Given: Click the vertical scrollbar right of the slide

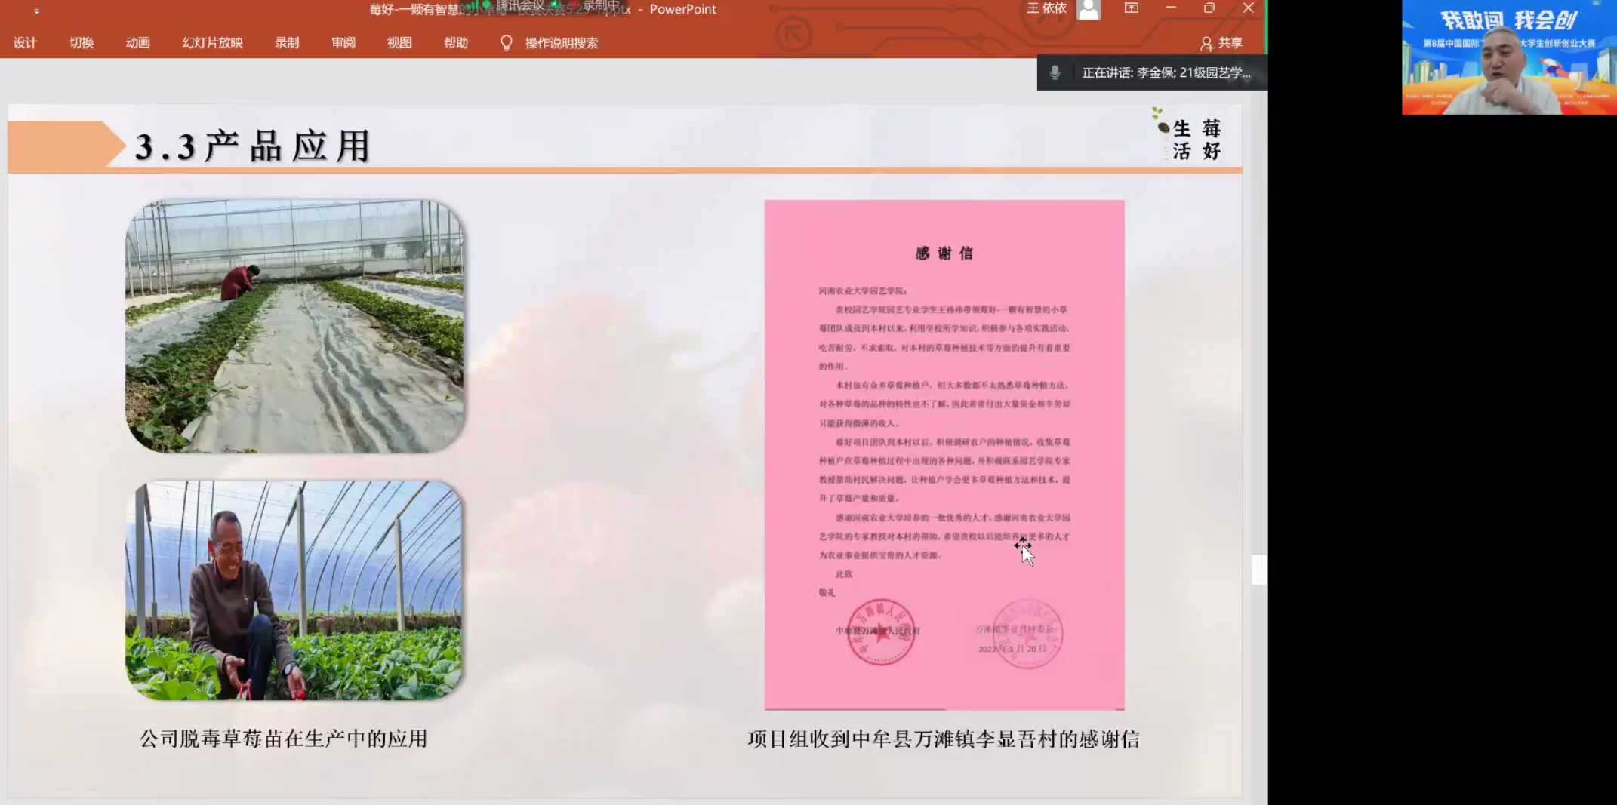Looking at the screenshot, I should pos(1258,571).
